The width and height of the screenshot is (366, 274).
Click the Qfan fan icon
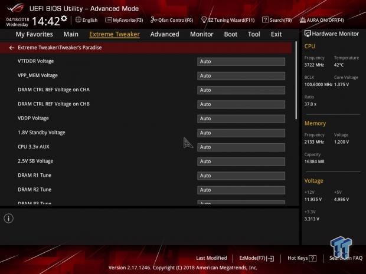click(153, 20)
